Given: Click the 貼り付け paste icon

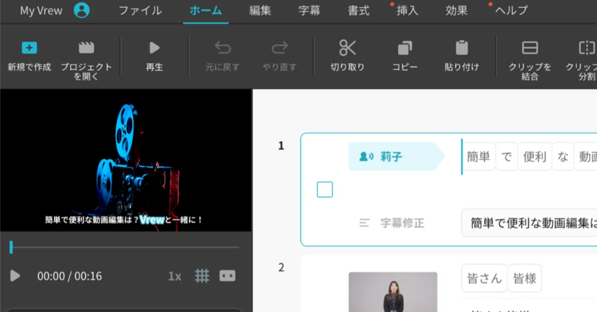Looking at the screenshot, I should (462, 48).
